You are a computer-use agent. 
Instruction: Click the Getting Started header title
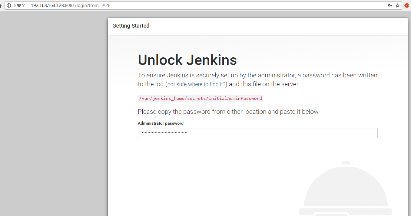click(x=131, y=26)
